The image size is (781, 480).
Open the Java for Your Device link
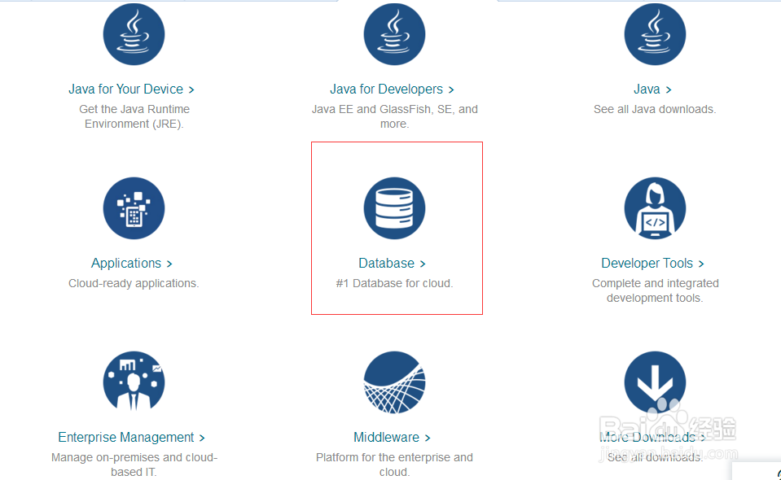[131, 89]
